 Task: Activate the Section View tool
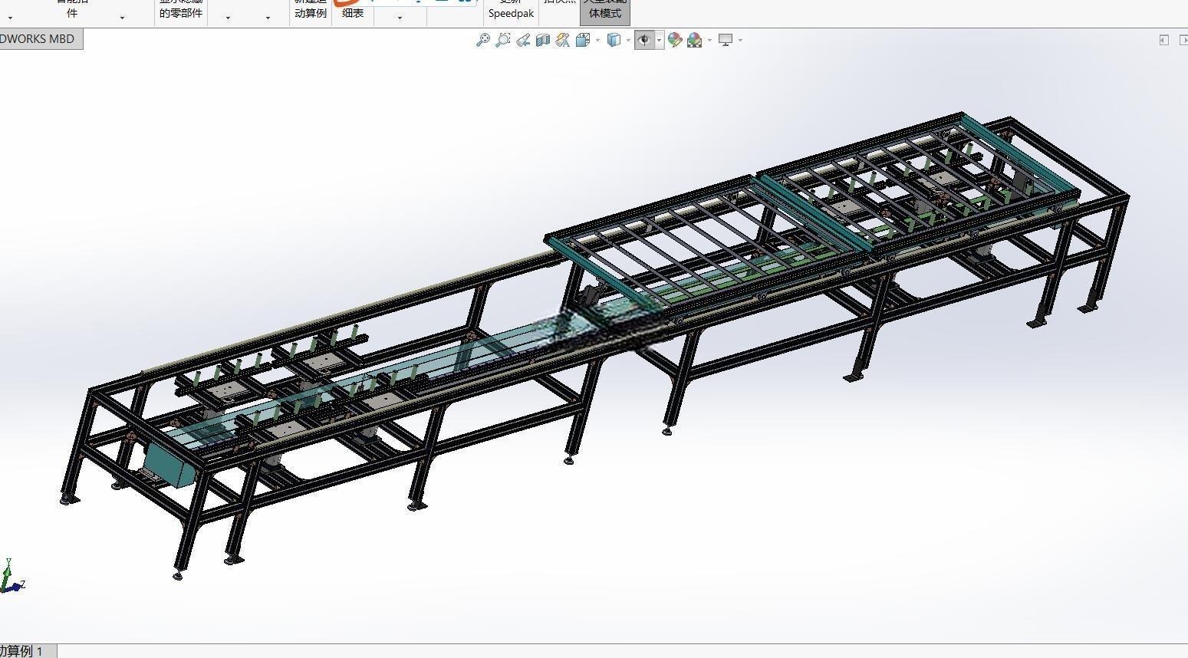pos(543,40)
